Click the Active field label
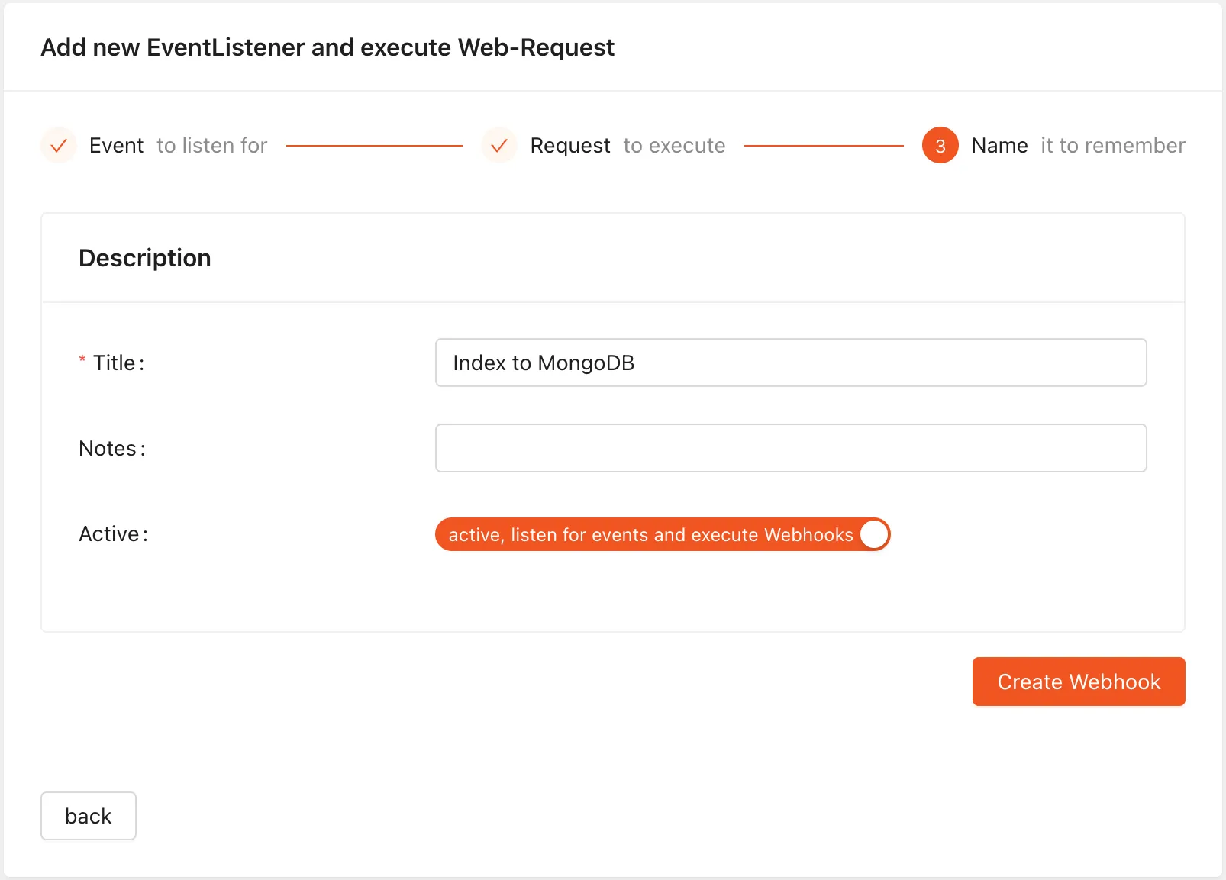The width and height of the screenshot is (1226, 880). (x=113, y=533)
